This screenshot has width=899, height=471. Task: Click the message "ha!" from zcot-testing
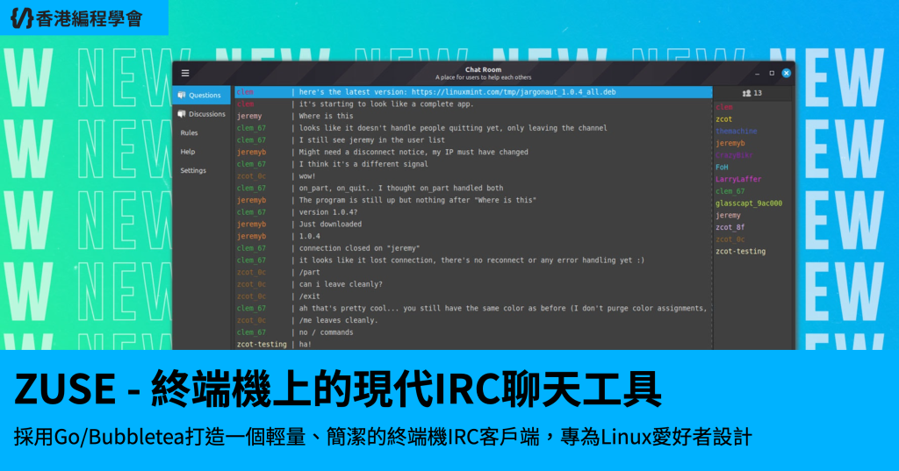tap(305, 345)
